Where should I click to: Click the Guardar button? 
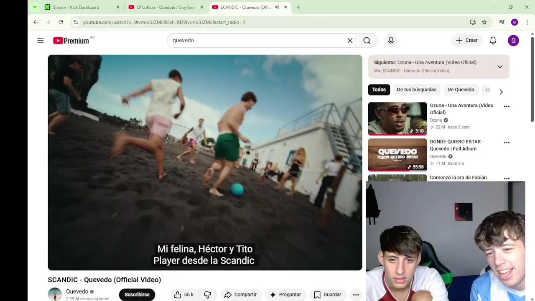pyautogui.click(x=328, y=295)
